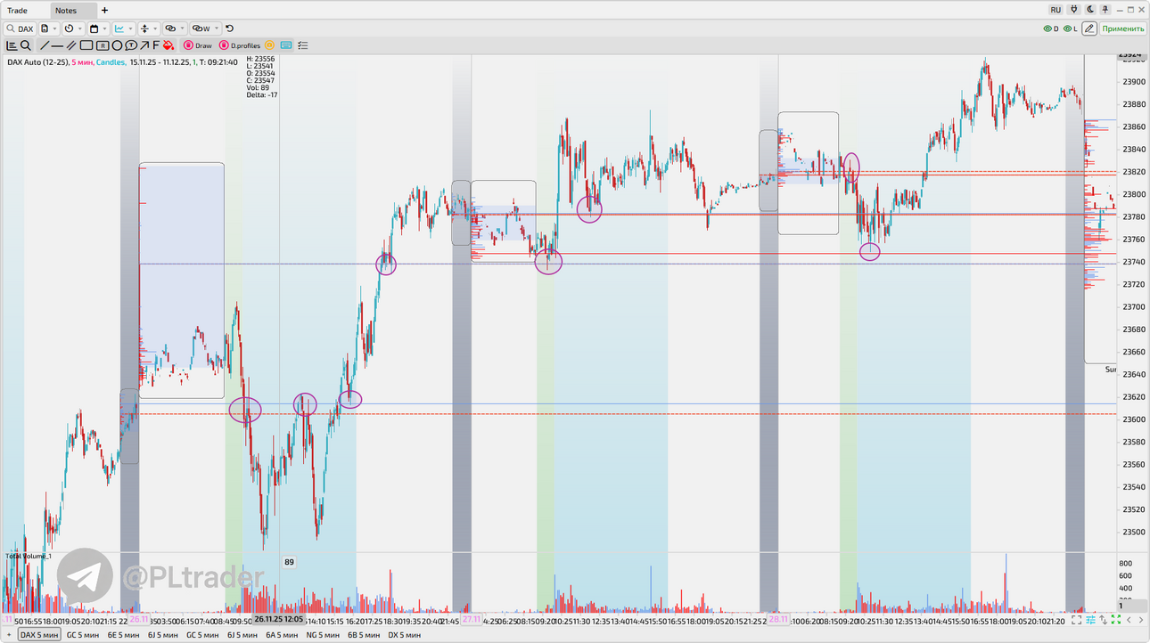
Task: Click the blue keyboard icon
Action: 286,45
